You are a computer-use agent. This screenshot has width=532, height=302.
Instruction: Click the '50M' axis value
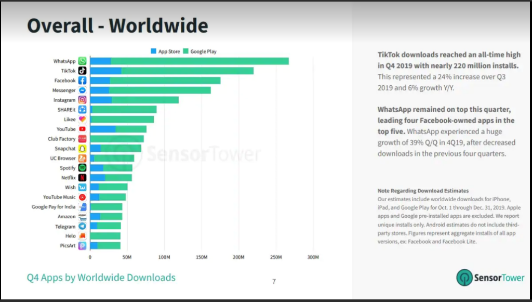click(127, 257)
